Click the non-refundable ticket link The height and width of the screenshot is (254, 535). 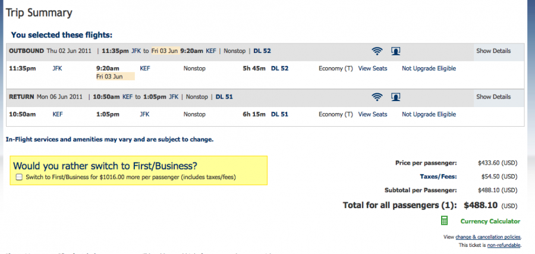tap(504, 245)
